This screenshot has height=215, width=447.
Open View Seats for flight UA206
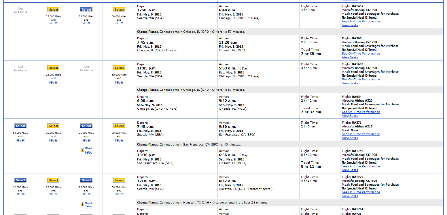(x=350, y=57)
